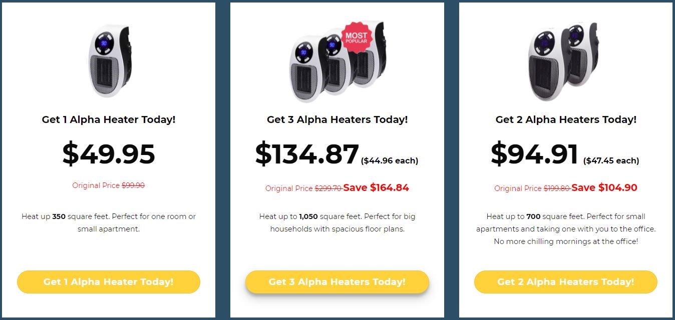Click the crossed-out $99.90 original price
This screenshot has width=675, height=320.
pyautogui.click(x=133, y=185)
